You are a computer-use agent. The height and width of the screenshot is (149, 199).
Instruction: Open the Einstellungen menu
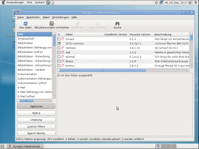[x=61, y=17]
